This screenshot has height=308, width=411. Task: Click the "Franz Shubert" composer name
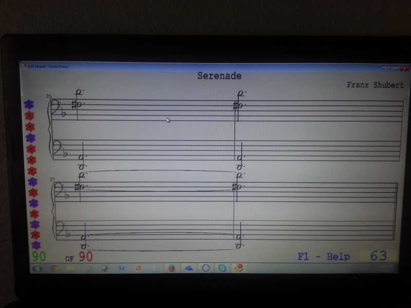375,85
